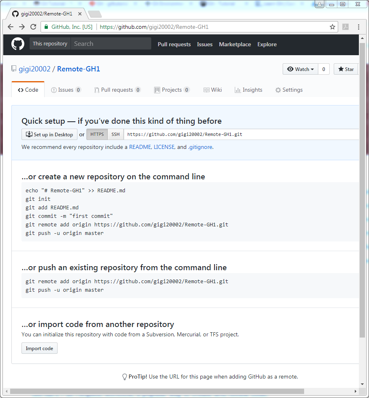Open the gigi20002 user link
Screen dimensions: 369x398
coord(34,69)
